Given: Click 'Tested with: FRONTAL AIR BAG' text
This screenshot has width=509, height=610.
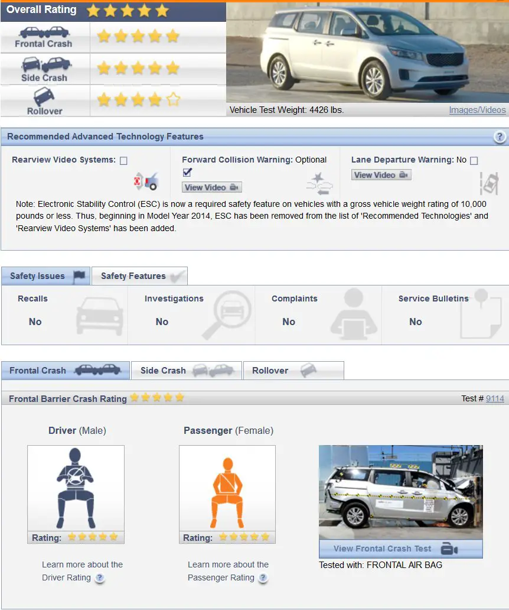Looking at the screenshot, I should pyautogui.click(x=380, y=565).
